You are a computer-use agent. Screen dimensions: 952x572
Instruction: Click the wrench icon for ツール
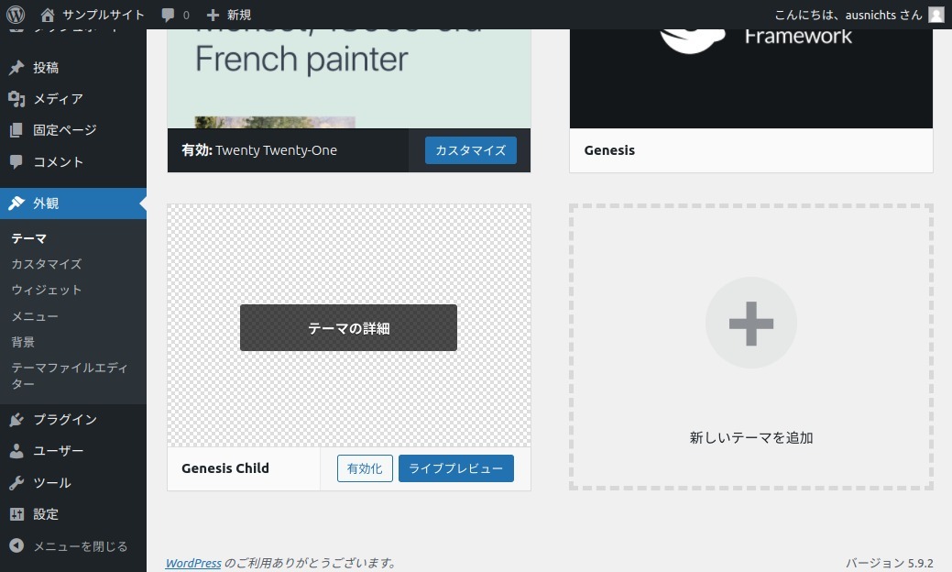pyautogui.click(x=16, y=483)
